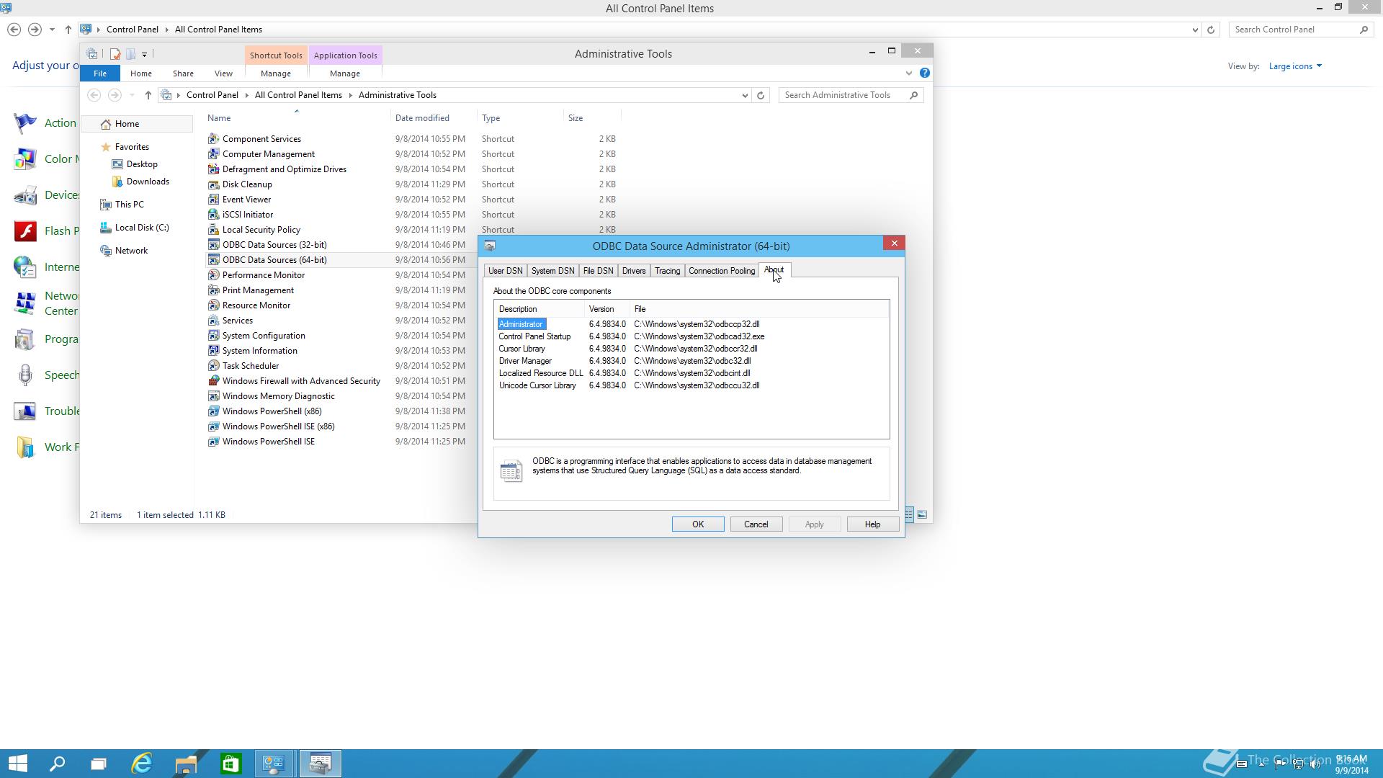Select System Configuration shortcut icon
This screenshot has height=778, width=1383.
(x=213, y=335)
